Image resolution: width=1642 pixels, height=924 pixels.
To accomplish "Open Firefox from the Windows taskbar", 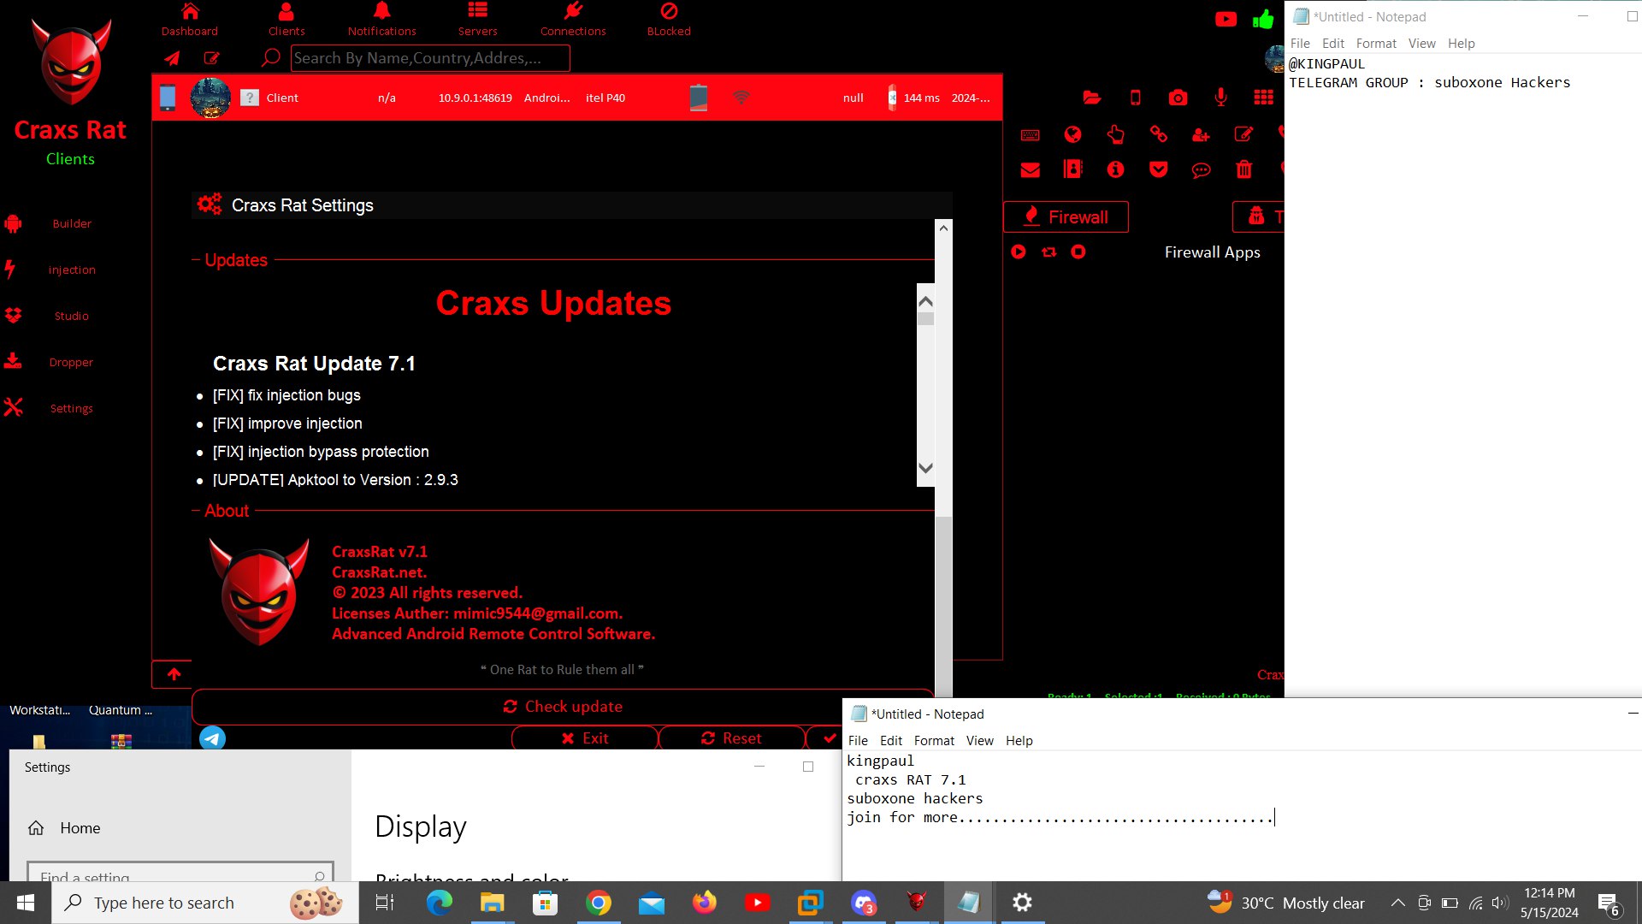I will point(704,903).
